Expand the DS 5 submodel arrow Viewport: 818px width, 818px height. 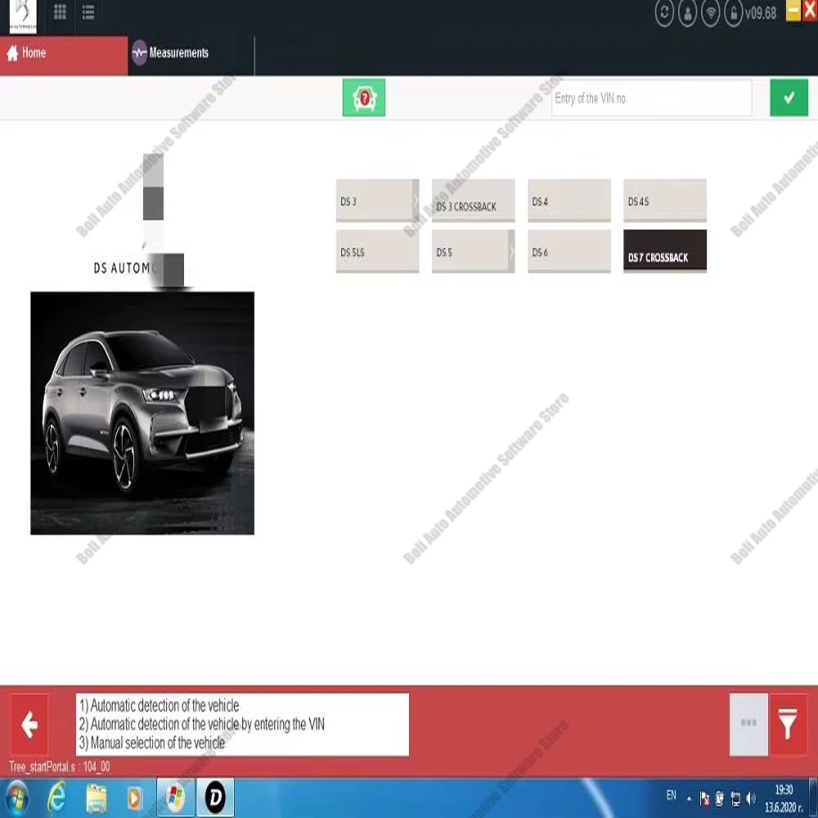(511, 251)
